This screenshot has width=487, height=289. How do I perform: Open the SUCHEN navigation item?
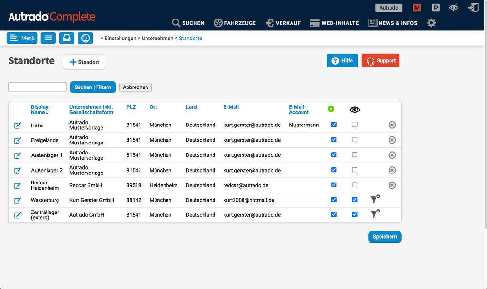click(x=188, y=23)
